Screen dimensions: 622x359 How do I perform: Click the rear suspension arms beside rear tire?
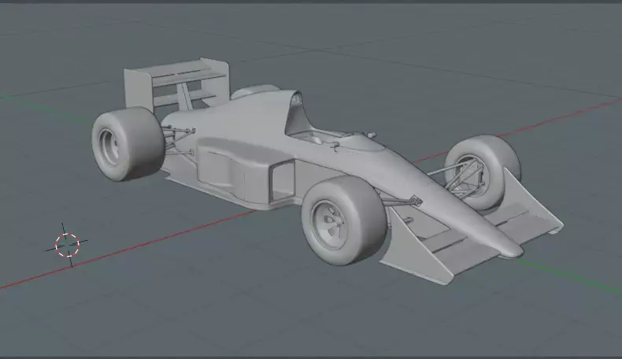click(x=179, y=140)
